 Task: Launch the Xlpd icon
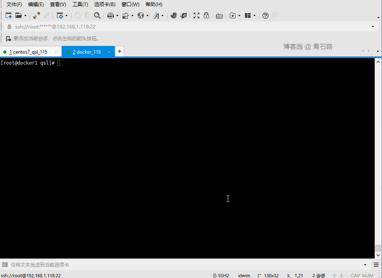183,15
